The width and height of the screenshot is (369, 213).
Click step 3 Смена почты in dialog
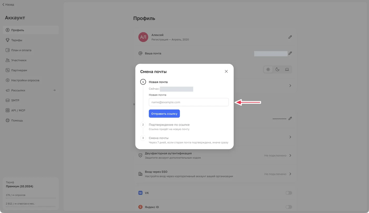(159, 138)
